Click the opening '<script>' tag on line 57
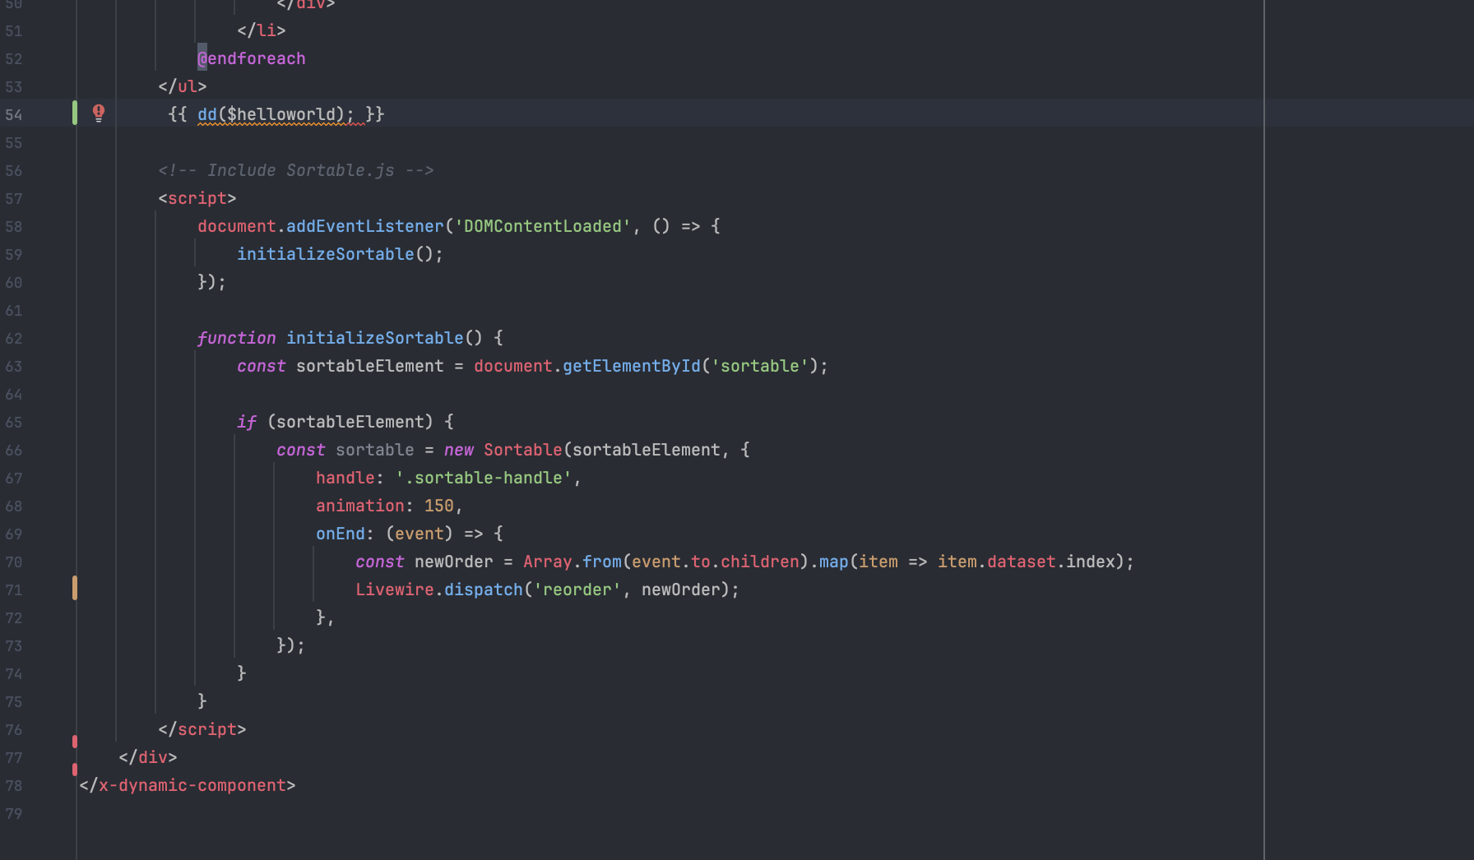The width and height of the screenshot is (1474, 860). click(x=197, y=198)
